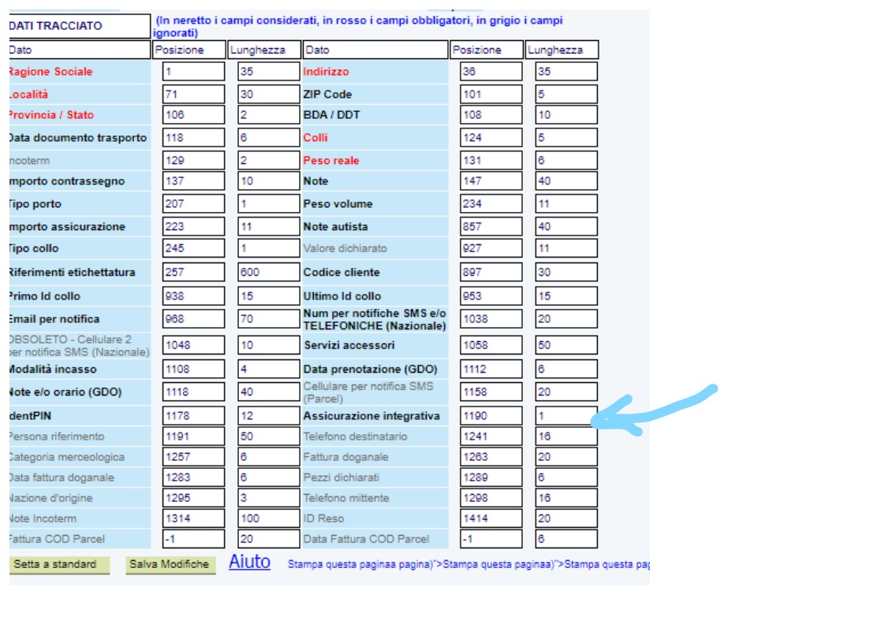Select Posizione field for Ragione Sociale
The image size is (885, 624).
point(193,72)
